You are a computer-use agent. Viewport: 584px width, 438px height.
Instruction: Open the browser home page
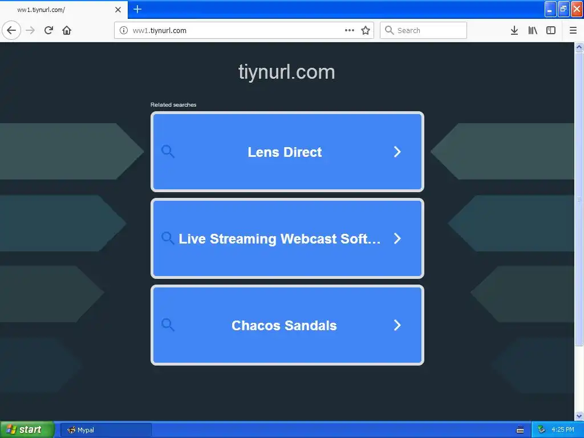[x=67, y=30]
